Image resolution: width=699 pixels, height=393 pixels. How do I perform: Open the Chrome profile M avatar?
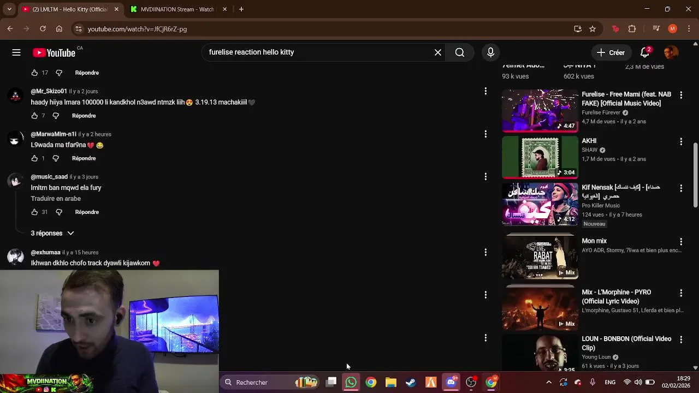click(673, 29)
